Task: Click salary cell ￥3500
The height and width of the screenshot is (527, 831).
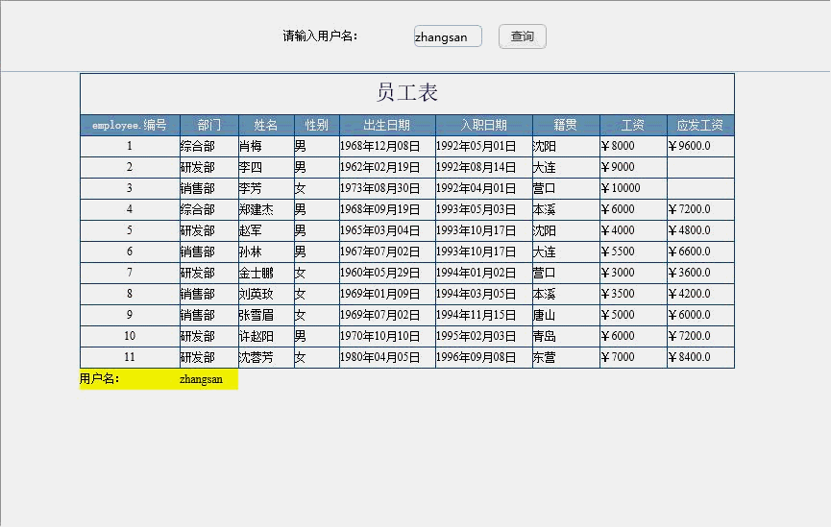Action: [x=633, y=294]
